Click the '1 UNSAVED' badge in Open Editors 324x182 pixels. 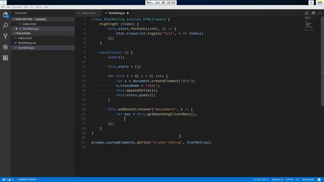[40, 19]
